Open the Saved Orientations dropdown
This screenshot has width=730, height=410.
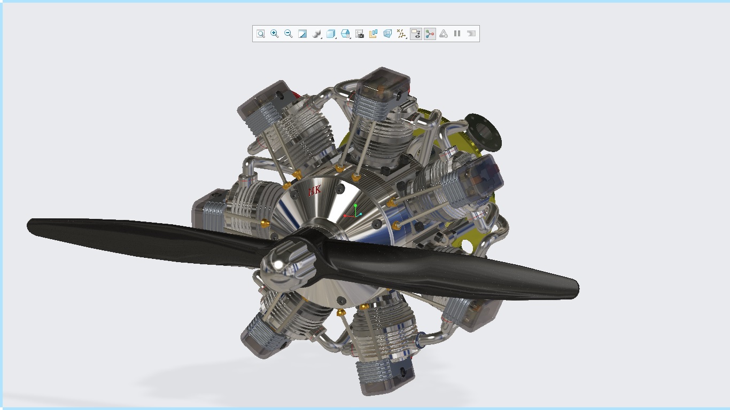click(346, 34)
